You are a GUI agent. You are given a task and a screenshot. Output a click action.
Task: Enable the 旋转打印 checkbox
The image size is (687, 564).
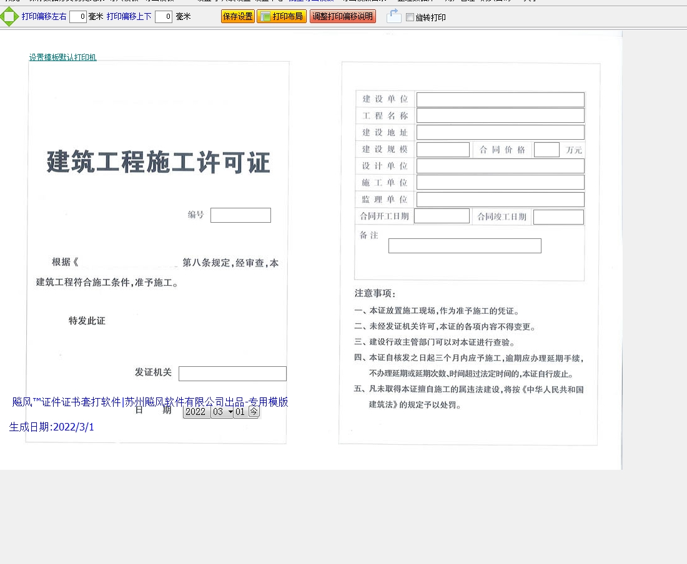point(410,17)
